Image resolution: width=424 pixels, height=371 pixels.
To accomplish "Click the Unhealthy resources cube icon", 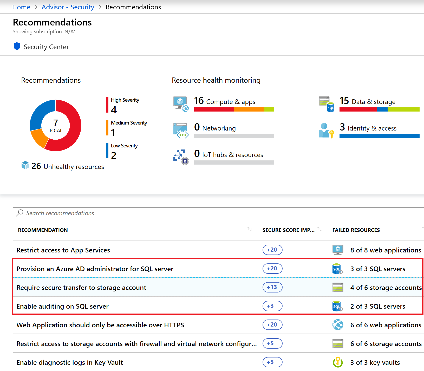I will pos(25,165).
